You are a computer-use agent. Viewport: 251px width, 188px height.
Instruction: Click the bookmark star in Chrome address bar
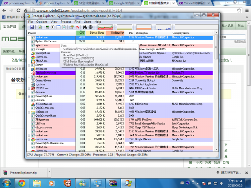click(239, 11)
